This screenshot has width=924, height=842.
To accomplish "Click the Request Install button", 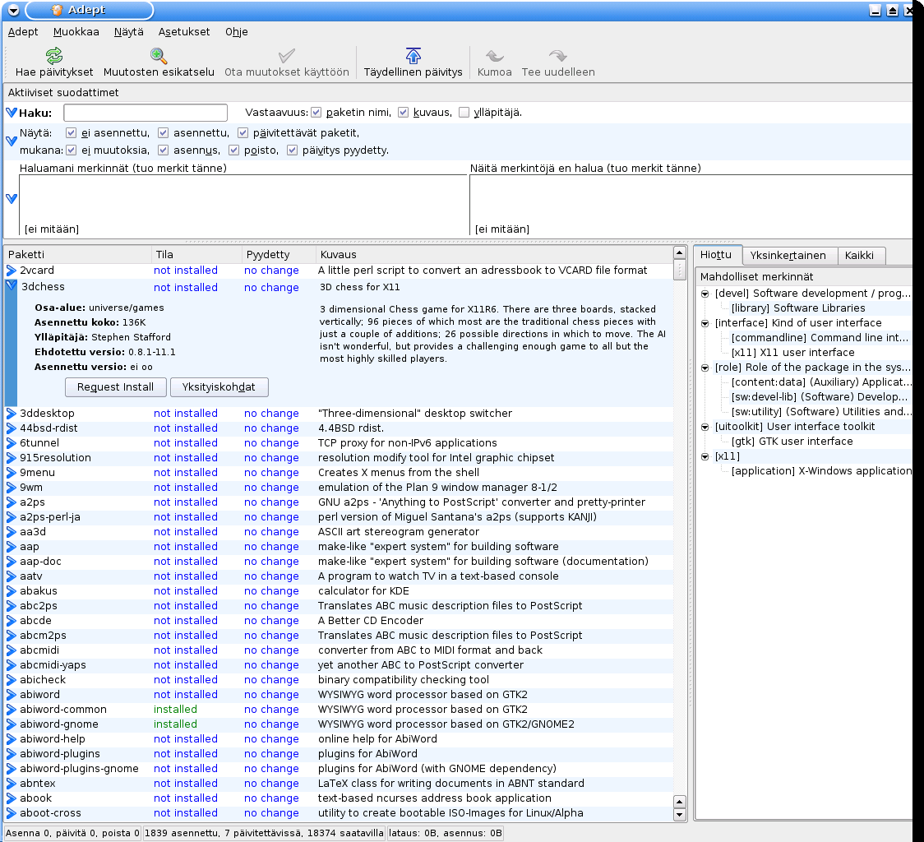I will coord(115,387).
